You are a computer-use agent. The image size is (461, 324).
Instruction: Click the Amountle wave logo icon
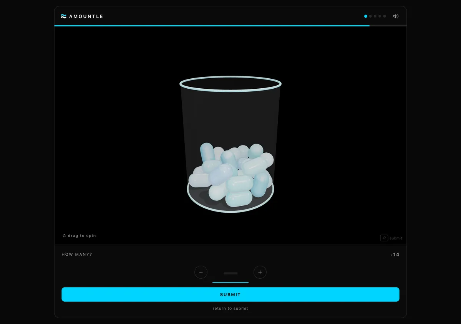coord(64,17)
